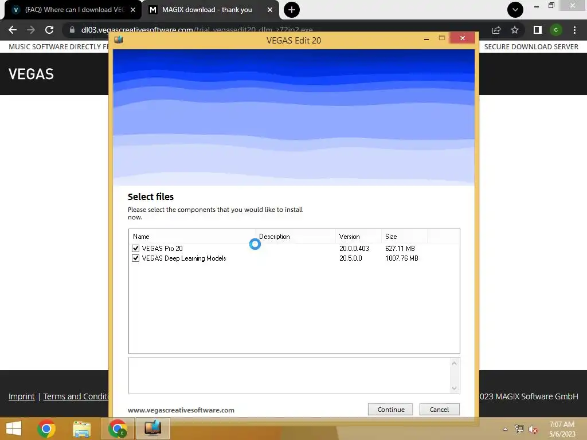Image resolution: width=587 pixels, height=440 pixels.
Task: Minimize the Chrome browser window
Action: 537,6
